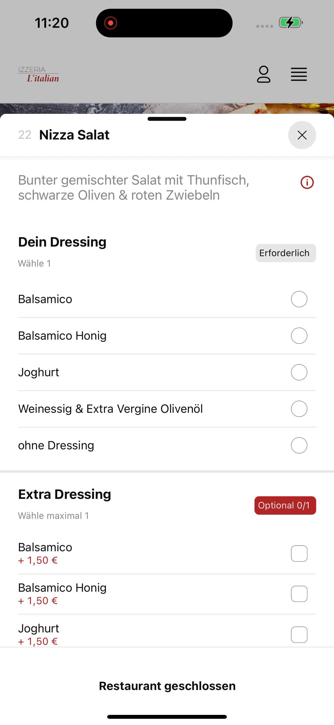Check extra Balsamico Honig dressing
This screenshot has height=725, width=334.
click(x=299, y=594)
